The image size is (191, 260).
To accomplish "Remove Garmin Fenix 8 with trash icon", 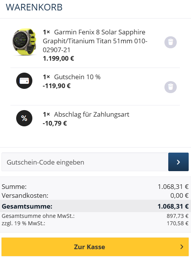I will 171,42.
